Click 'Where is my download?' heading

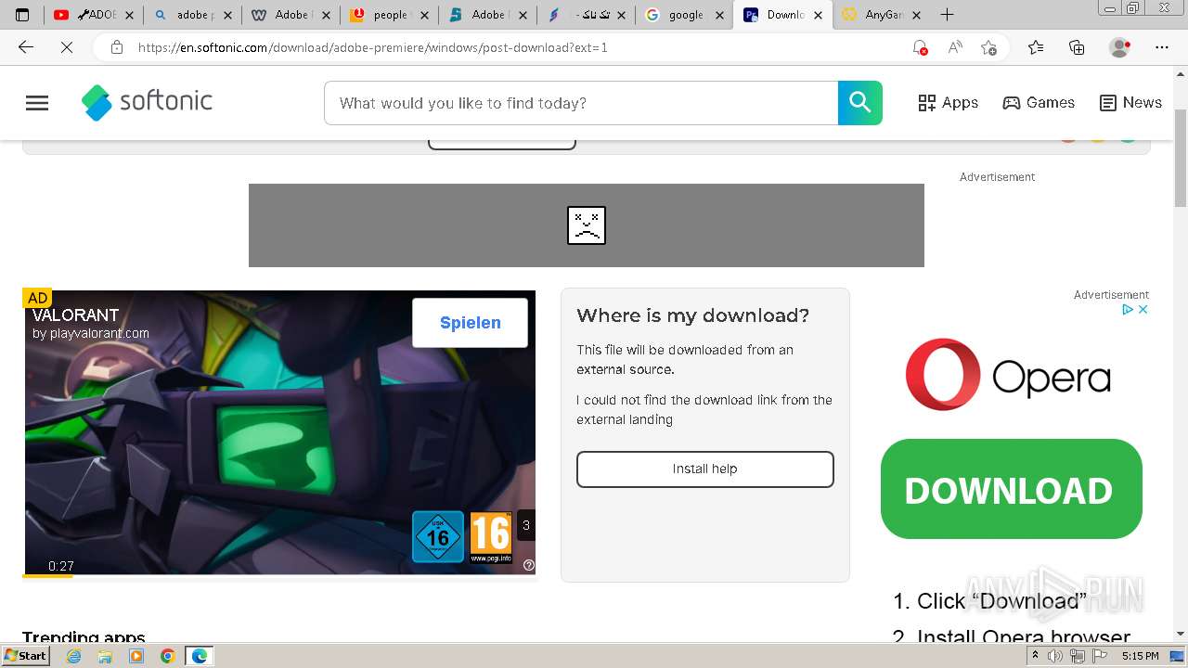[693, 315]
